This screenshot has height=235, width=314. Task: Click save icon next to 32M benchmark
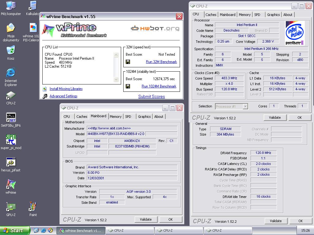point(128,62)
